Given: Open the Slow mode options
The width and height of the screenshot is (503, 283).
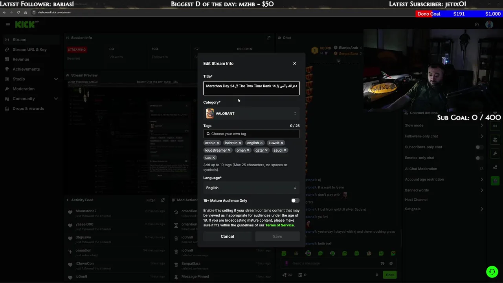Looking at the screenshot, I should (444, 125).
